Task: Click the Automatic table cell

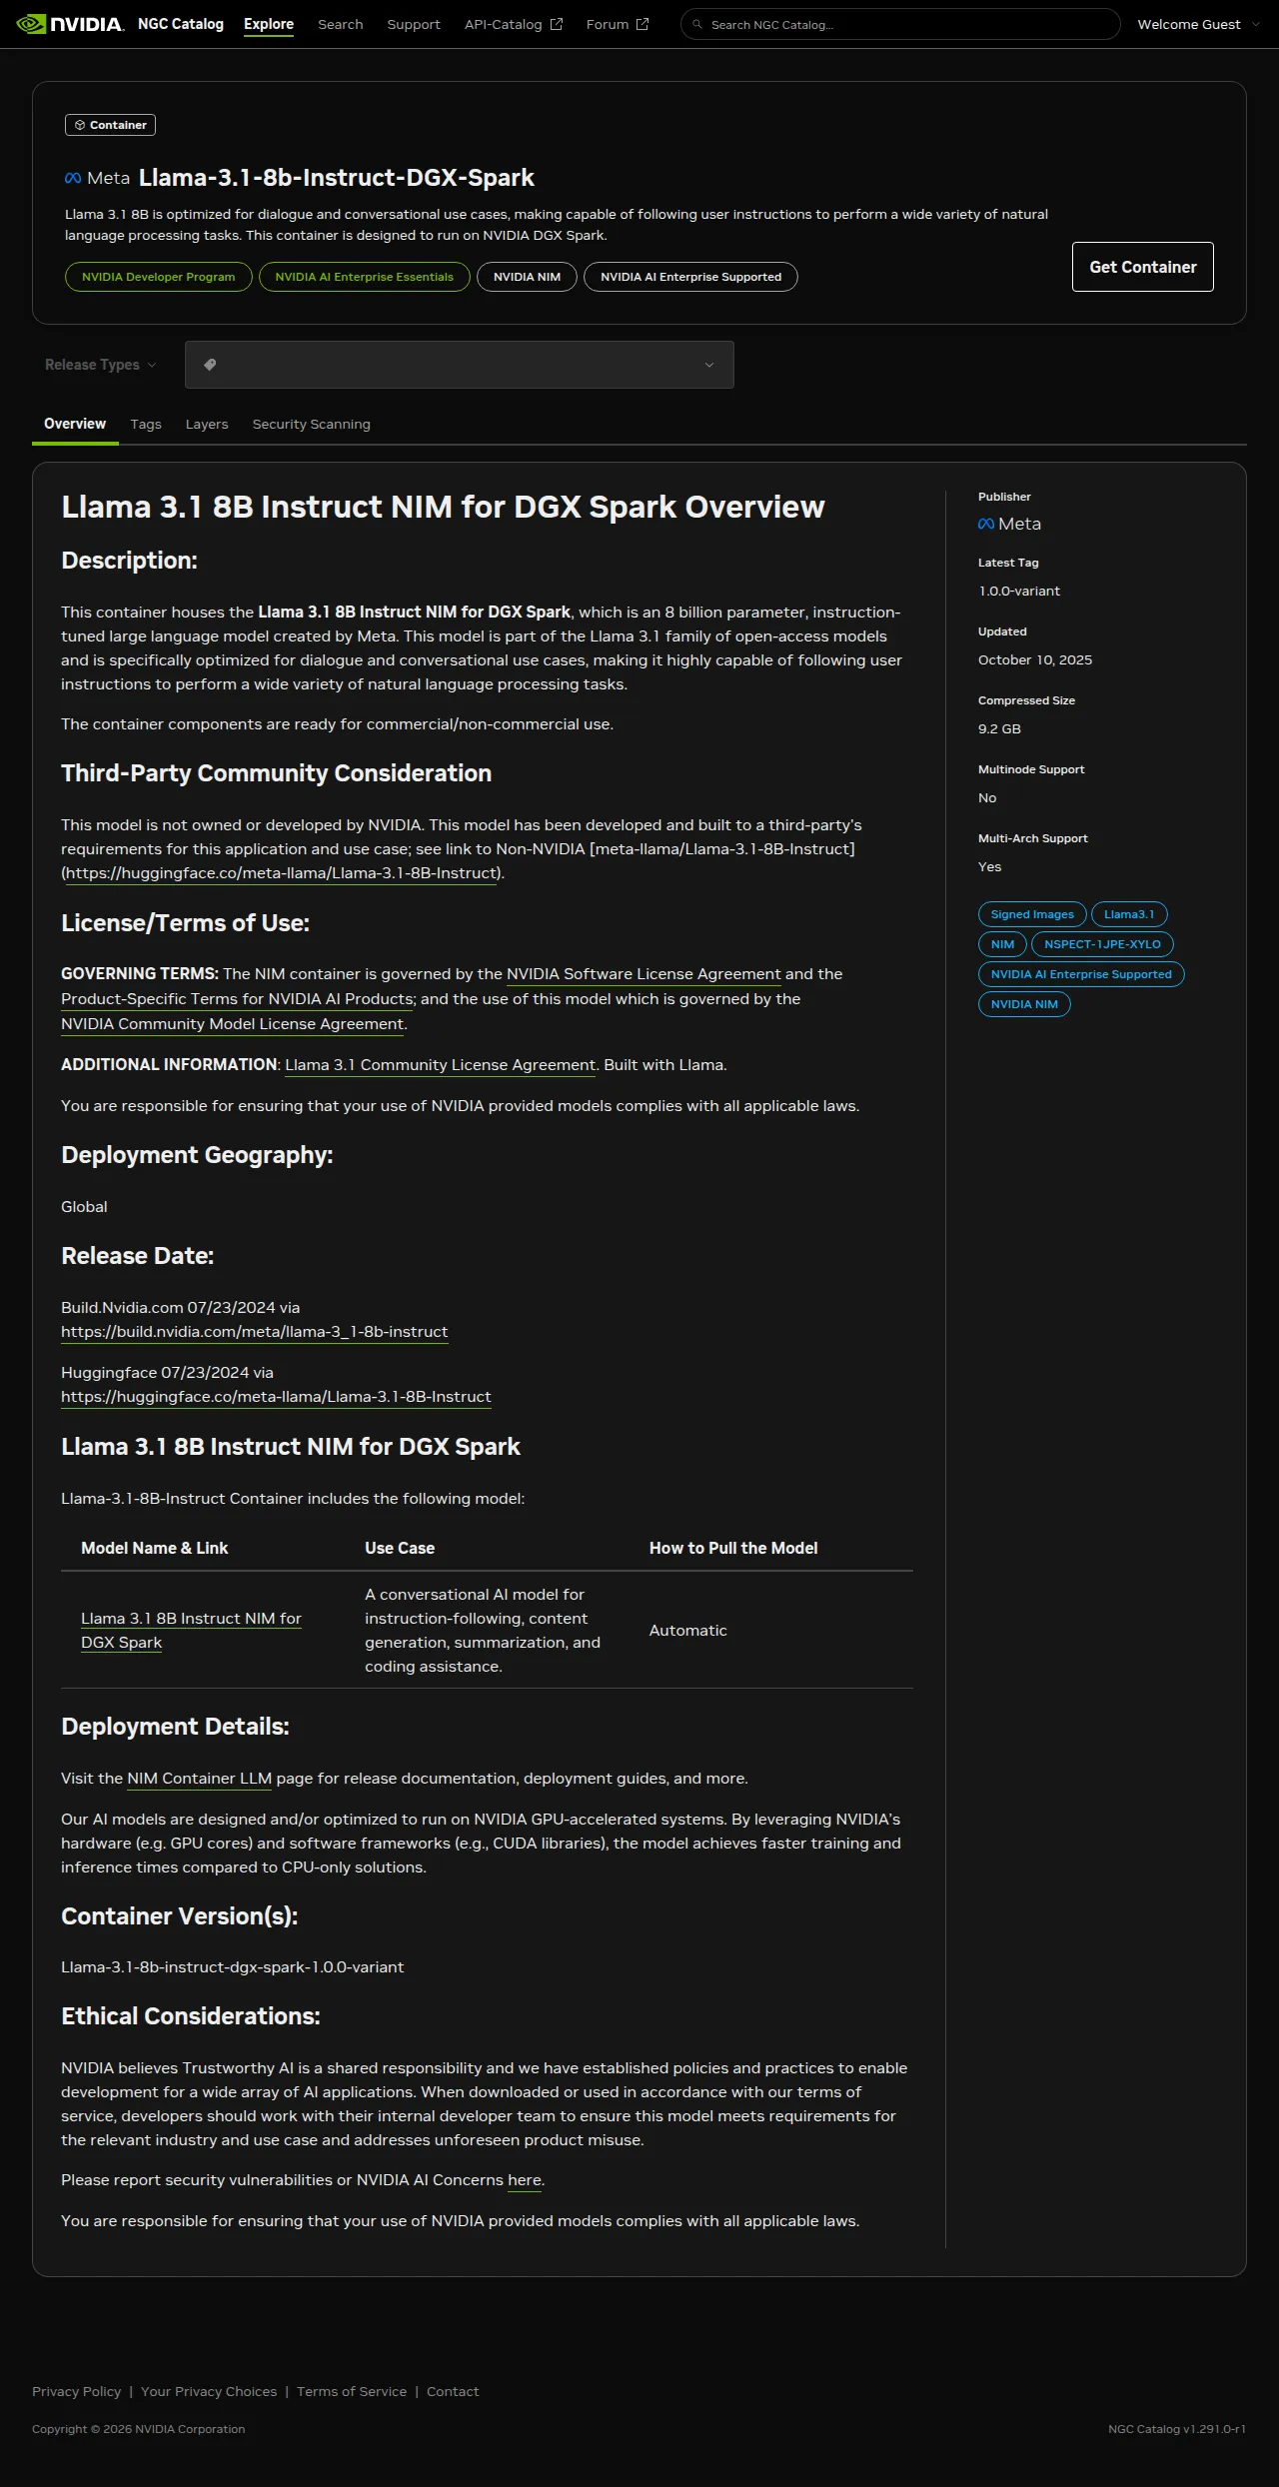Action: coord(688,1631)
